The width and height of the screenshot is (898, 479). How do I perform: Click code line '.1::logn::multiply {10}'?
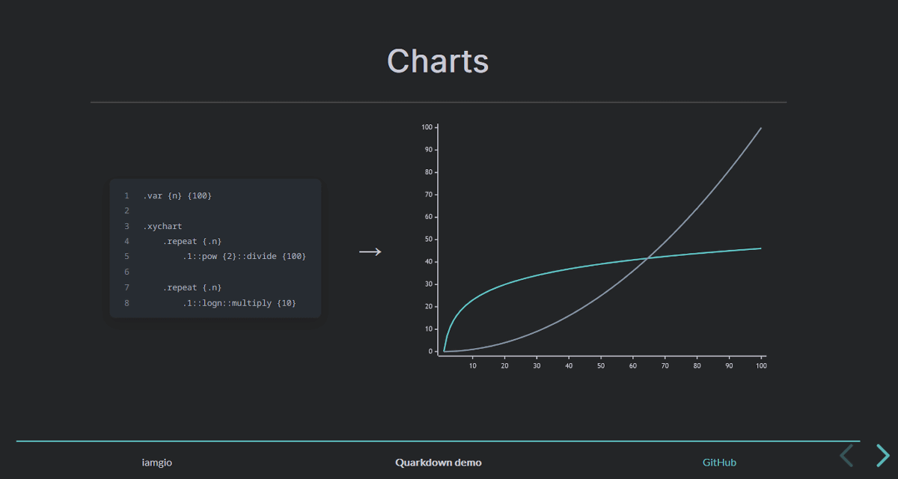pos(239,303)
